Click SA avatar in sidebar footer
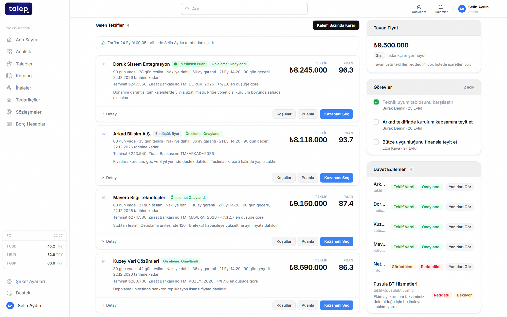This screenshot has height=317, width=507. [x=10, y=306]
